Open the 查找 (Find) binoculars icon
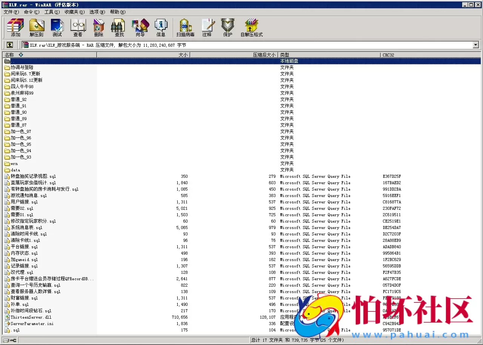 pos(119,27)
